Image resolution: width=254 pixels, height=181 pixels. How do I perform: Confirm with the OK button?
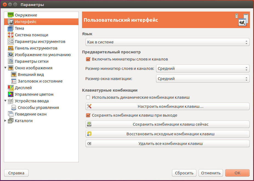(237, 173)
